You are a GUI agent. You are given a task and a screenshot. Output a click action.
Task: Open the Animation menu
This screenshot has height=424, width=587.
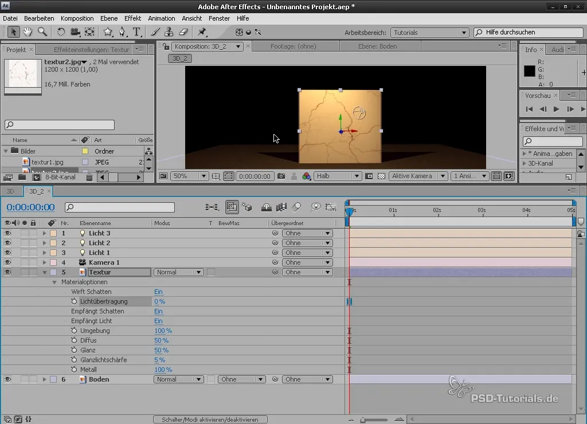pyautogui.click(x=161, y=18)
